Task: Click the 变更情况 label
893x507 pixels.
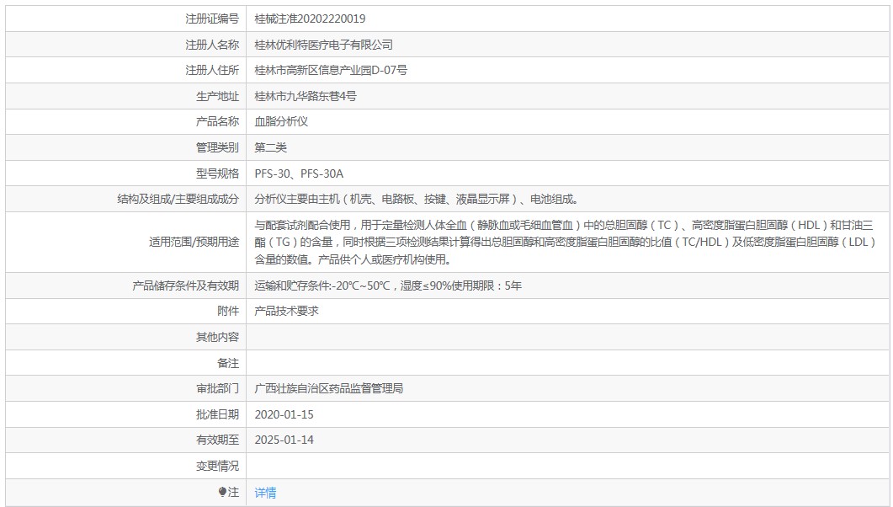Action: 217,466
